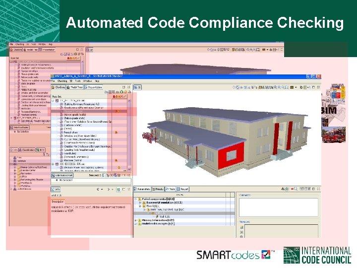Click the Rule Set list scroll-down arrow
The height and width of the screenshot is (268, 357).
129,169
